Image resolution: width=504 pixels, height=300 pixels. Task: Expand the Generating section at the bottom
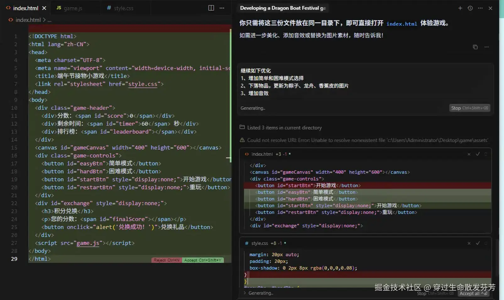click(x=245, y=293)
